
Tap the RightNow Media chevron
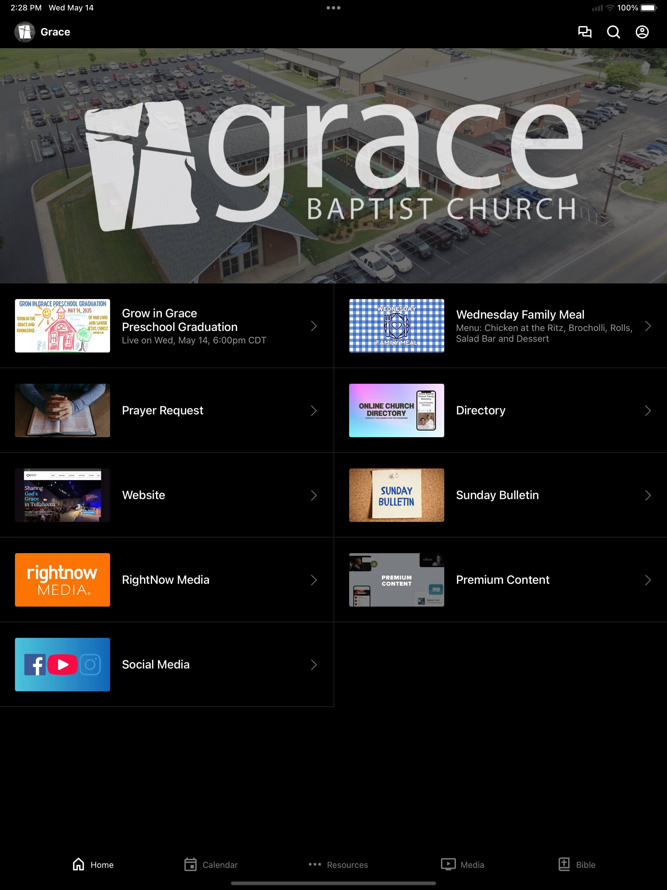(x=314, y=580)
